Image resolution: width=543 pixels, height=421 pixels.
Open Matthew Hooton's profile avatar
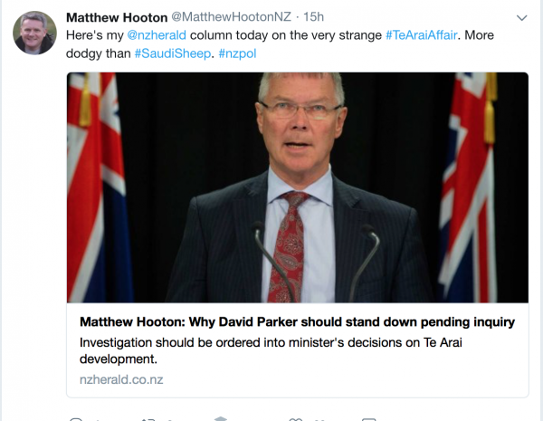[x=34, y=33]
